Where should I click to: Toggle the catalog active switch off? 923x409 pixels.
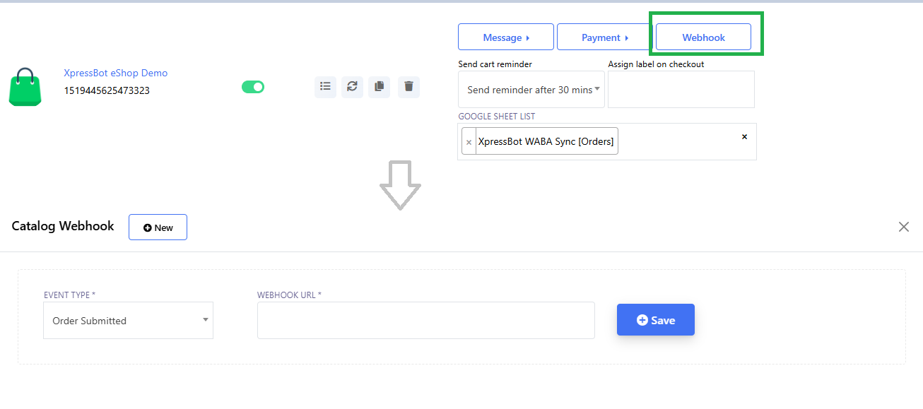click(x=253, y=87)
